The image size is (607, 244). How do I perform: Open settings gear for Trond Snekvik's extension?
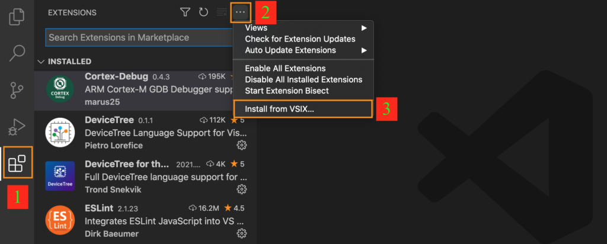pyautogui.click(x=242, y=189)
